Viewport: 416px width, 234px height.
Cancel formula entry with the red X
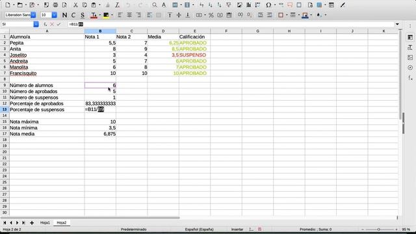[x=52, y=24]
